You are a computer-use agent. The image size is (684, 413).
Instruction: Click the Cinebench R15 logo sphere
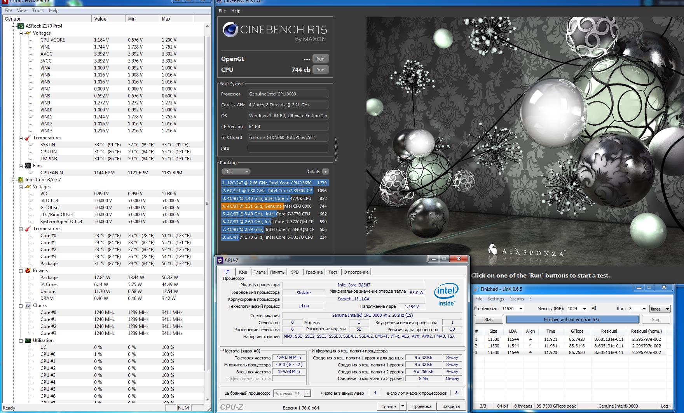[230, 30]
